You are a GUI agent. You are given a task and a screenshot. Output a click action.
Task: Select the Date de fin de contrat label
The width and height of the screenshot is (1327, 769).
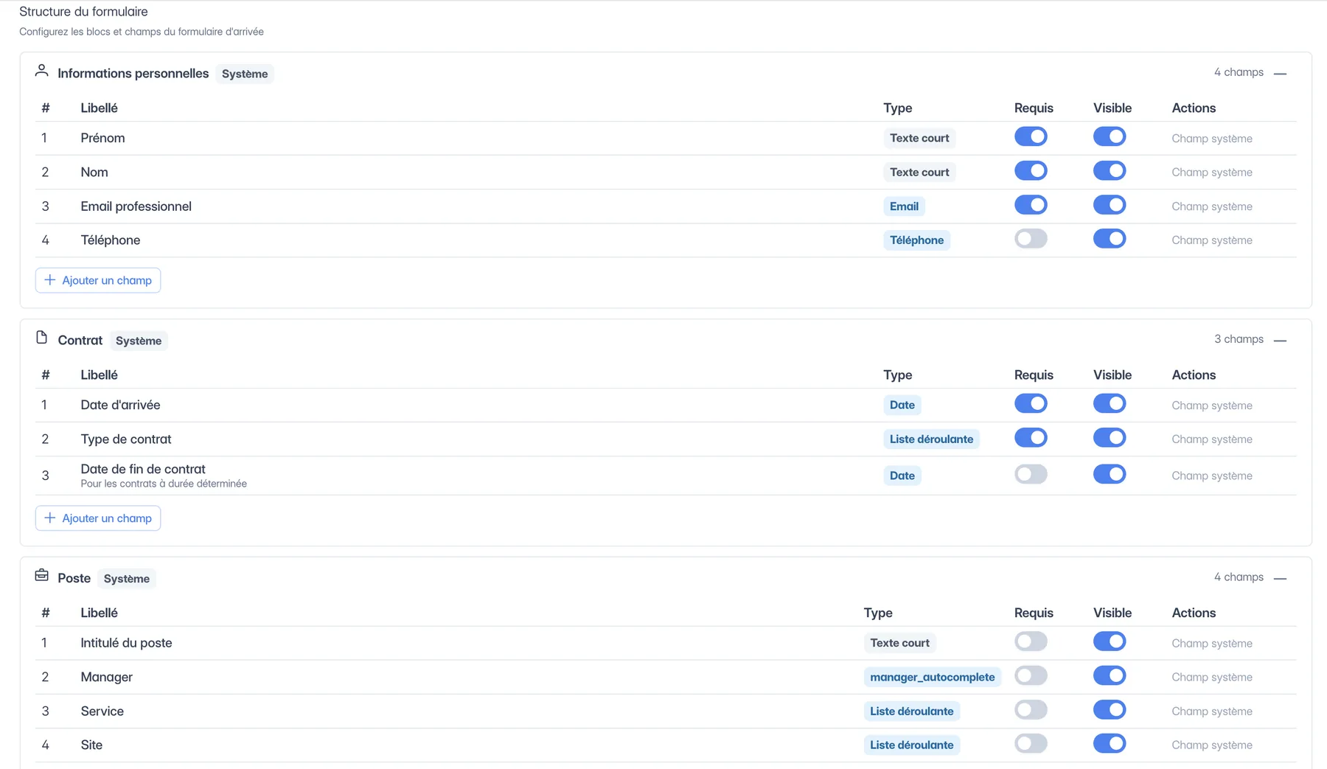pyautogui.click(x=143, y=469)
